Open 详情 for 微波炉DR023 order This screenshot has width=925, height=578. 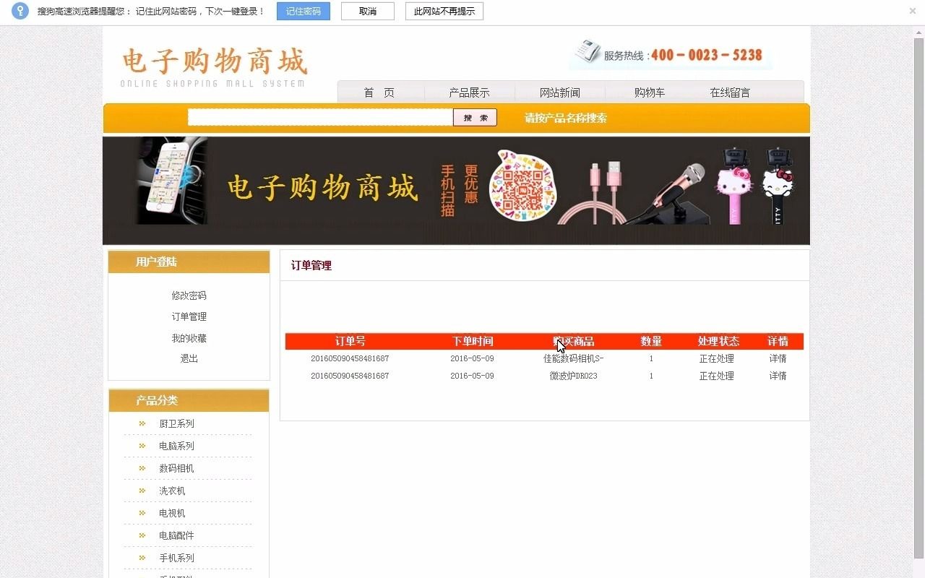point(778,376)
